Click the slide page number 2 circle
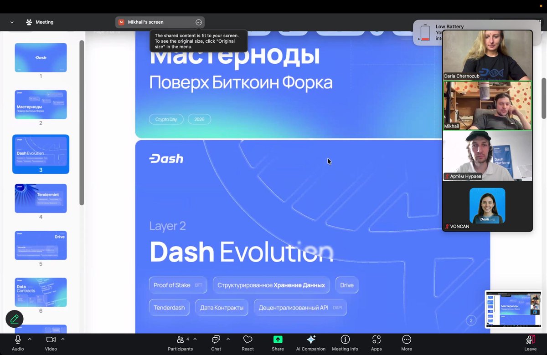 (x=471, y=321)
